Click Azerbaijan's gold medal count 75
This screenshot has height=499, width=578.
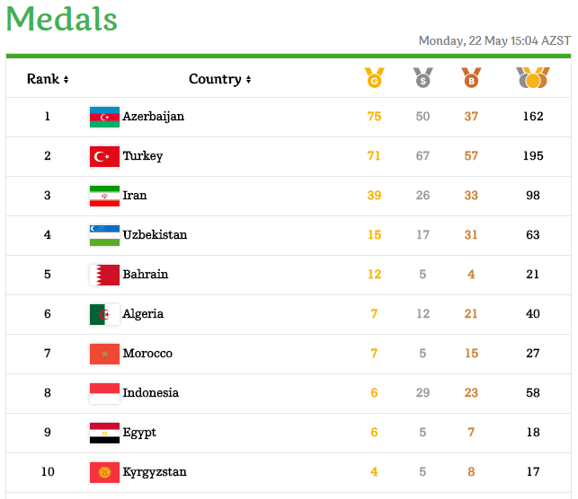point(375,117)
